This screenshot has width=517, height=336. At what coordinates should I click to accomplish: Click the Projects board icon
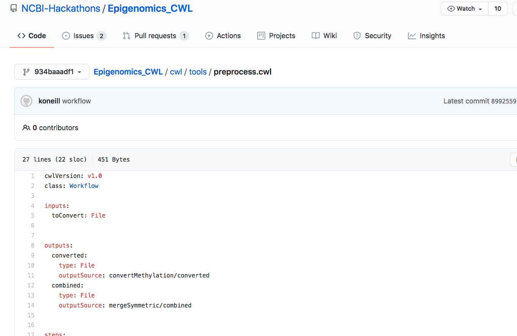pos(261,36)
